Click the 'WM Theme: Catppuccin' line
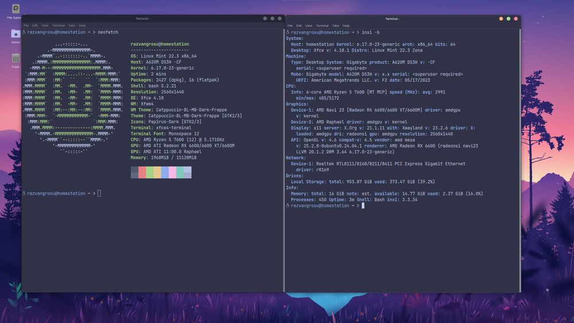 pyautogui.click(x=179, y=110)
